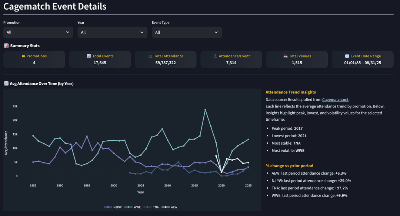The height and width of the screenshot is (216, 400).
Task: Toggle WWE series in chart legend
Action: click(x=133, y=207)
